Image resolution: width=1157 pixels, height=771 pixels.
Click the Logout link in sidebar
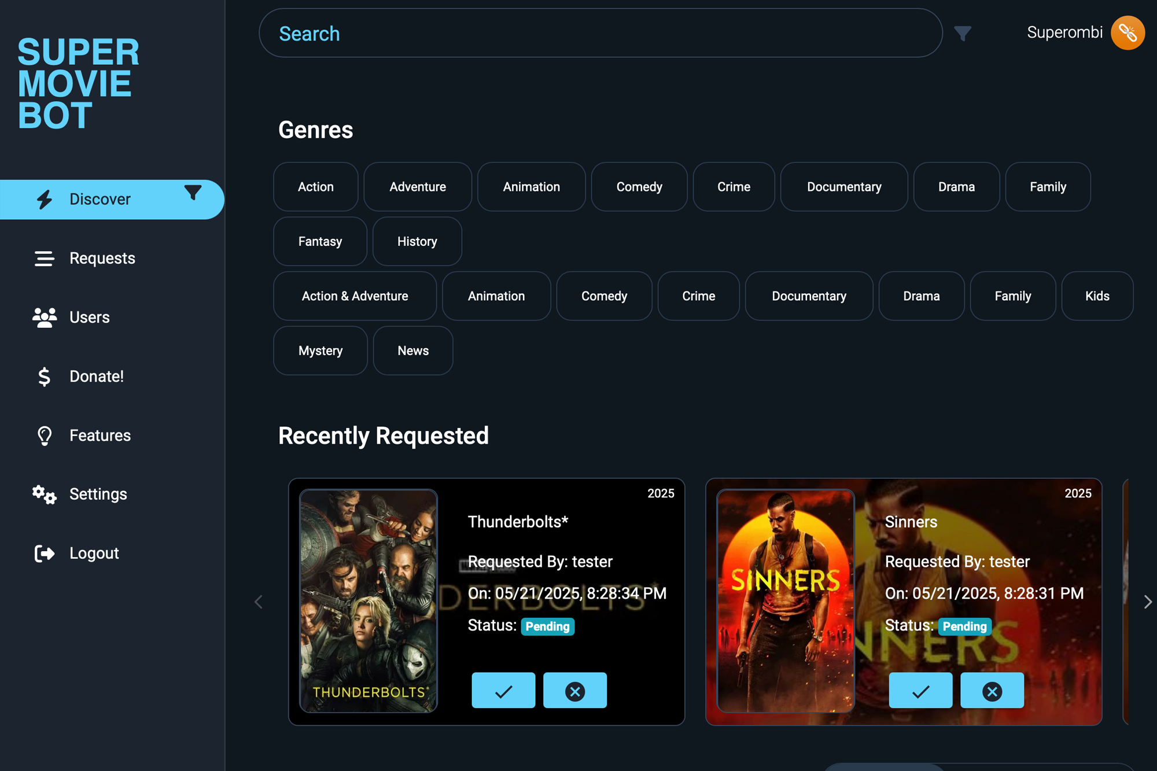point(94,554)
